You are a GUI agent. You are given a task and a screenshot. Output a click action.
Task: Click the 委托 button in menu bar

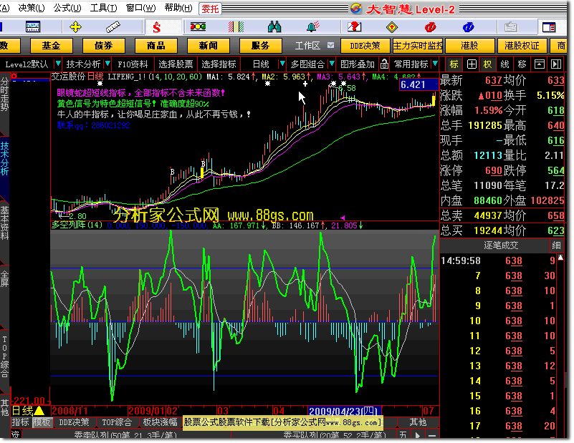[210, 9]
